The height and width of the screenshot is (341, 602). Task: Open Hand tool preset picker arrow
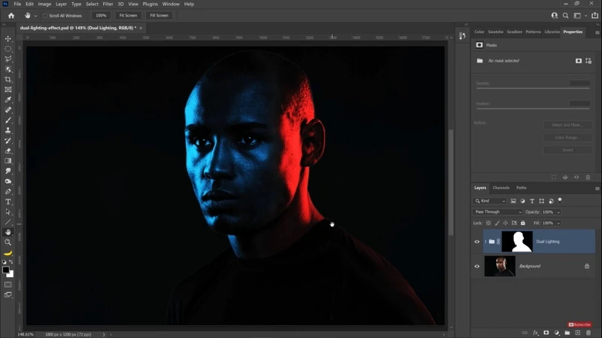pyautogui.click(x=35, y=16)
